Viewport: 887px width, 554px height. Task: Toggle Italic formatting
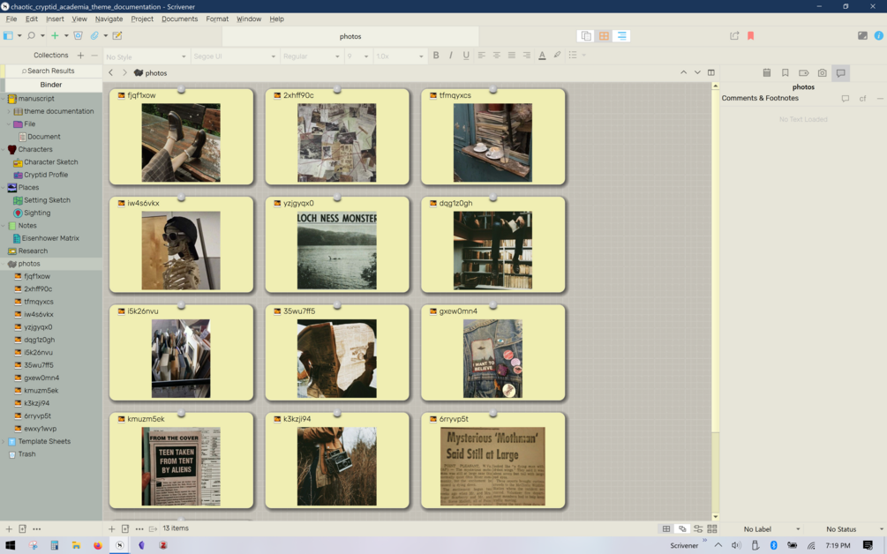tap(451, 56)
